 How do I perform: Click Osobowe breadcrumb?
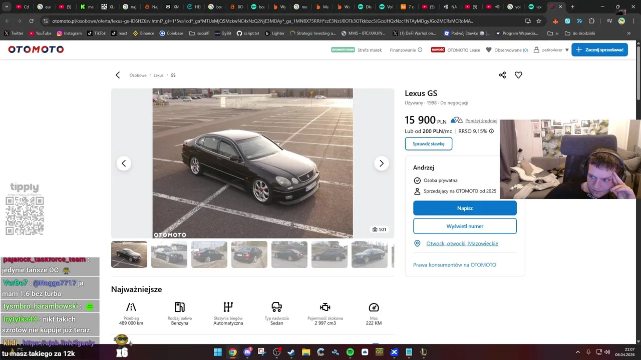coord(138,75)
